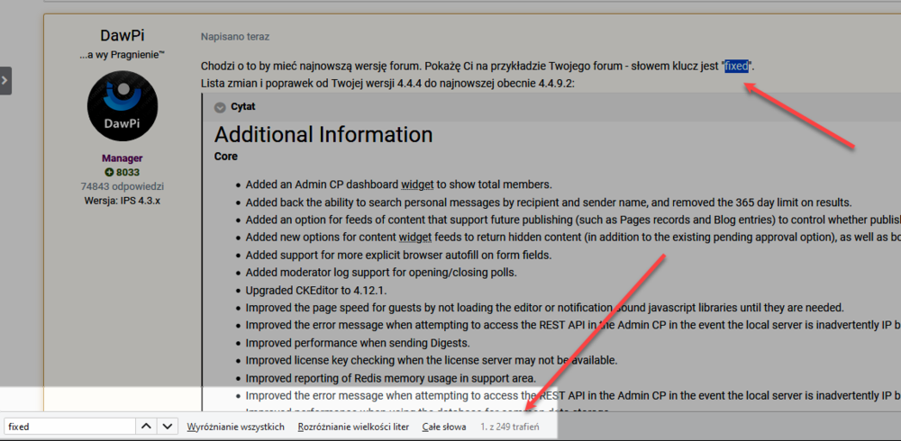Open the DawPi username profile link
The height and width of the screenshot is (441, 901).
point(123,36)
